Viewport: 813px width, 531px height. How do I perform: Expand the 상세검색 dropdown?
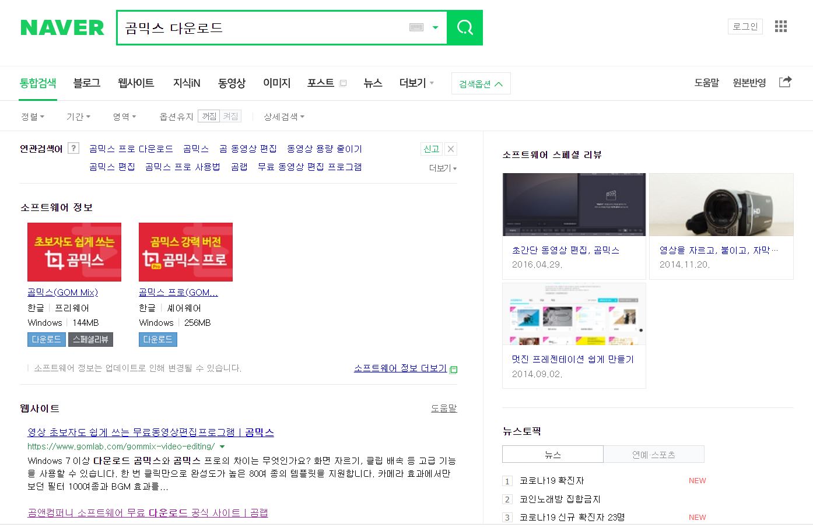[x=284, y=117]
